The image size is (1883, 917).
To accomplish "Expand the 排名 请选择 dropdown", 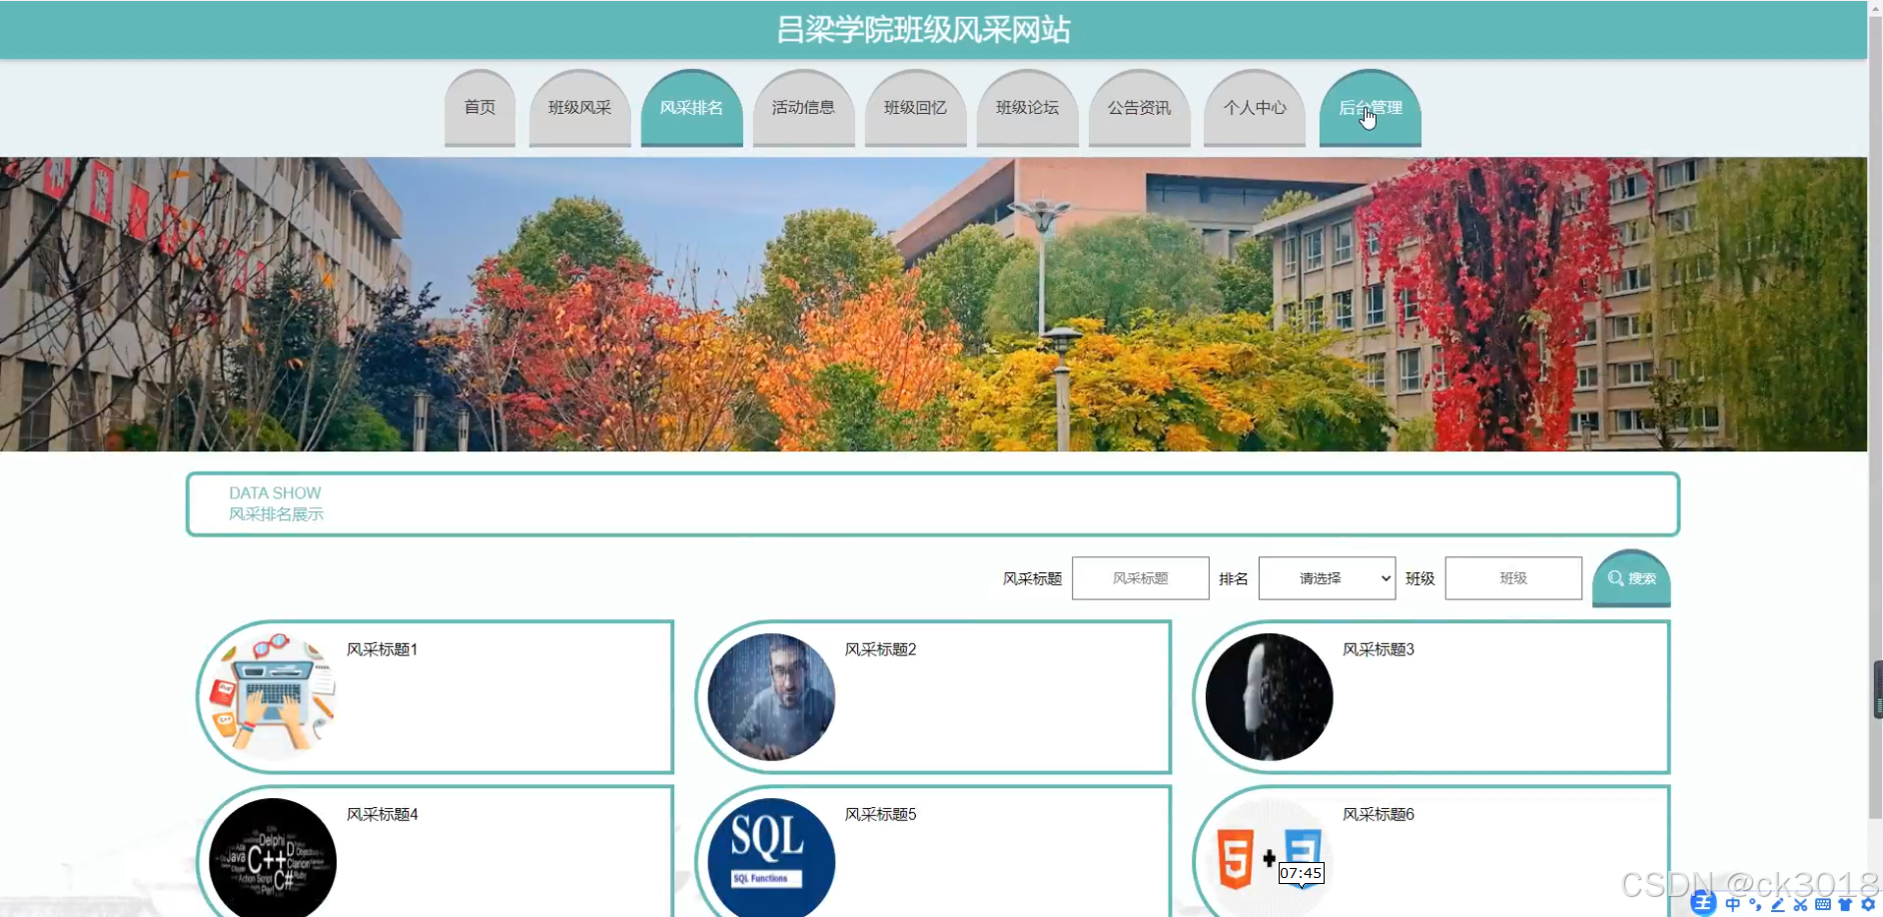I will 1327,578.
